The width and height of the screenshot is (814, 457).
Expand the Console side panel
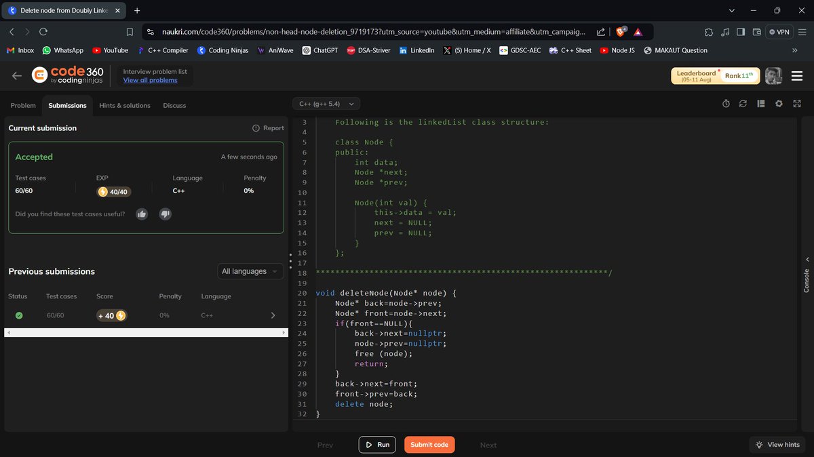tap(807, 275)
